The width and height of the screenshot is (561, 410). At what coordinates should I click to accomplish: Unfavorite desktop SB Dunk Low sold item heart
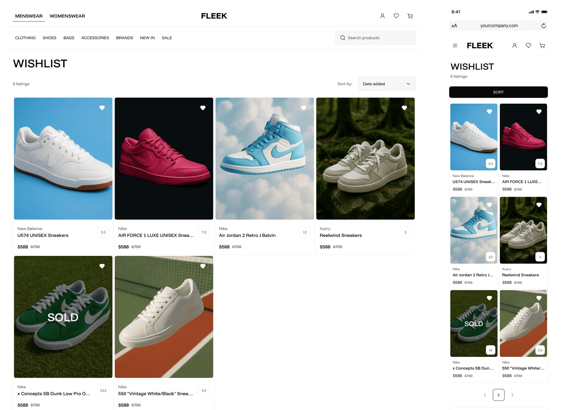coord(102,266)
